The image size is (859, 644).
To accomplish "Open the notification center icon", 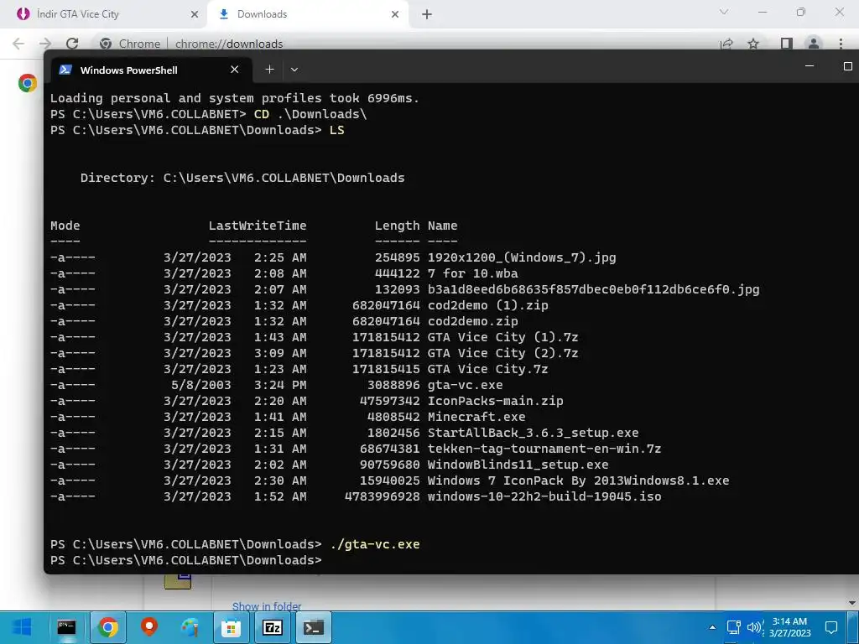I will click(831, 627).
